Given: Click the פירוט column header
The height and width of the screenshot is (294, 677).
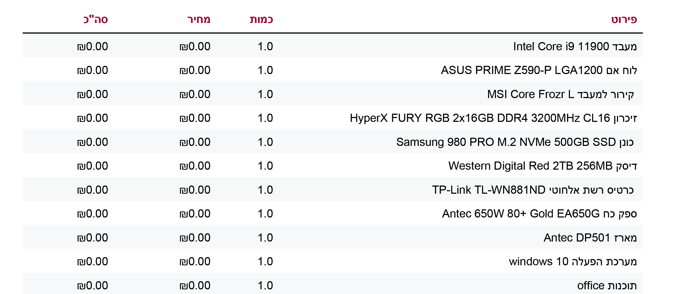Looking at the screenshot, I should [x=624, y=20].
